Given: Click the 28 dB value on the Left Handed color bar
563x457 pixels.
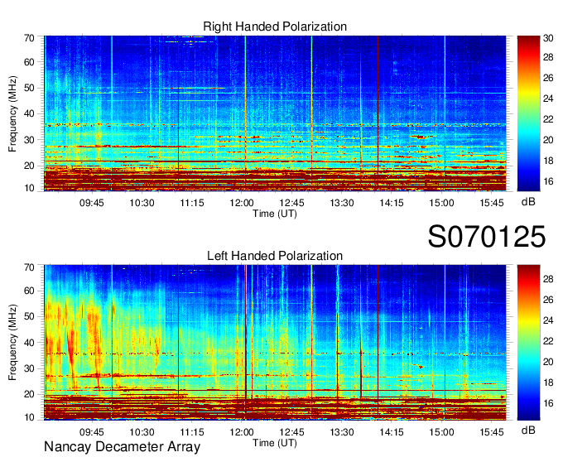Looking at the screenshot, I should coord(548,279).
